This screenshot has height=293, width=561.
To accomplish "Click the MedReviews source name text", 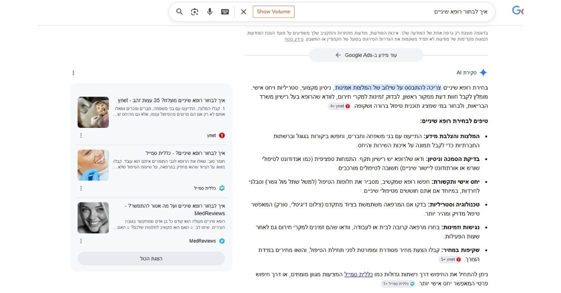I will [x=202, y=241].
